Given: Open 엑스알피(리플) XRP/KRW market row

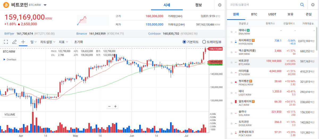Looking at the screenshot, I should tap(272, 52).
